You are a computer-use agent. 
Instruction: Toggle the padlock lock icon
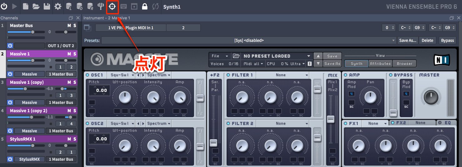[x=145, y=6]
